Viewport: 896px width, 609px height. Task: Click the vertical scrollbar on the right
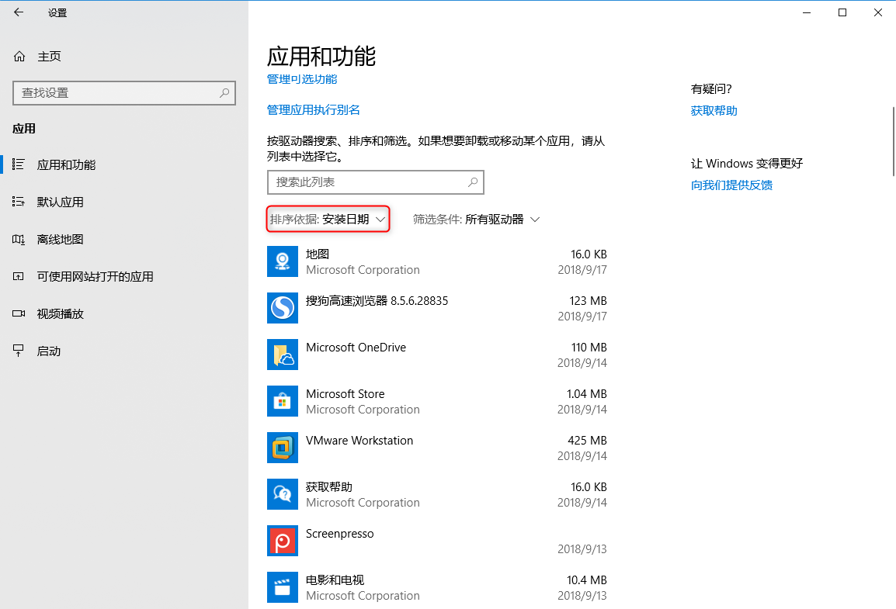(893, 141)
